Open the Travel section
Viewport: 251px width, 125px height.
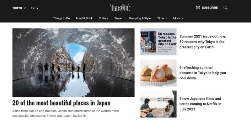119,18
